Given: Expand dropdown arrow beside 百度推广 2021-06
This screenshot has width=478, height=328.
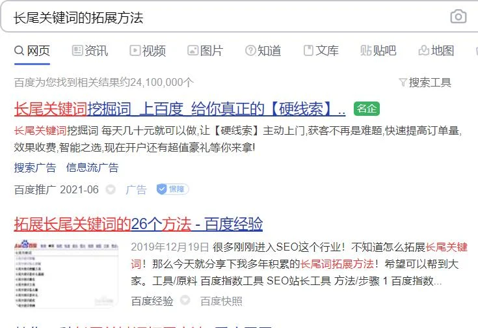Looking at the screenshot, I should [111, 189].
